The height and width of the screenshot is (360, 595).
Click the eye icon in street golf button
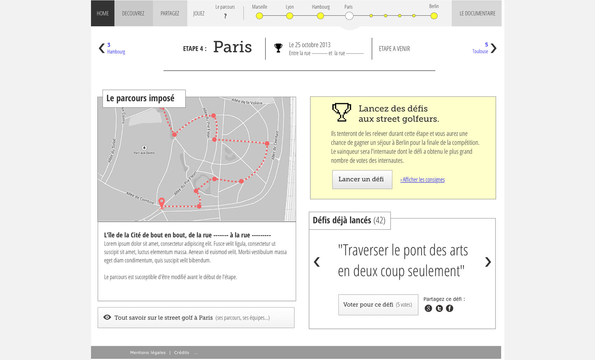pyautogui.click(x=107, y=317)
